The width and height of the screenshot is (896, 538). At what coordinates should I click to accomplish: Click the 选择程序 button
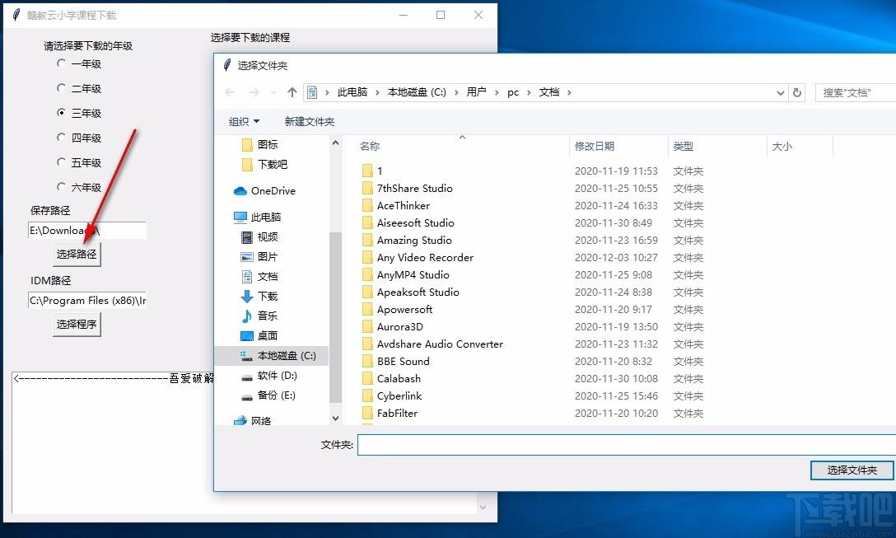tap(77, 324)
